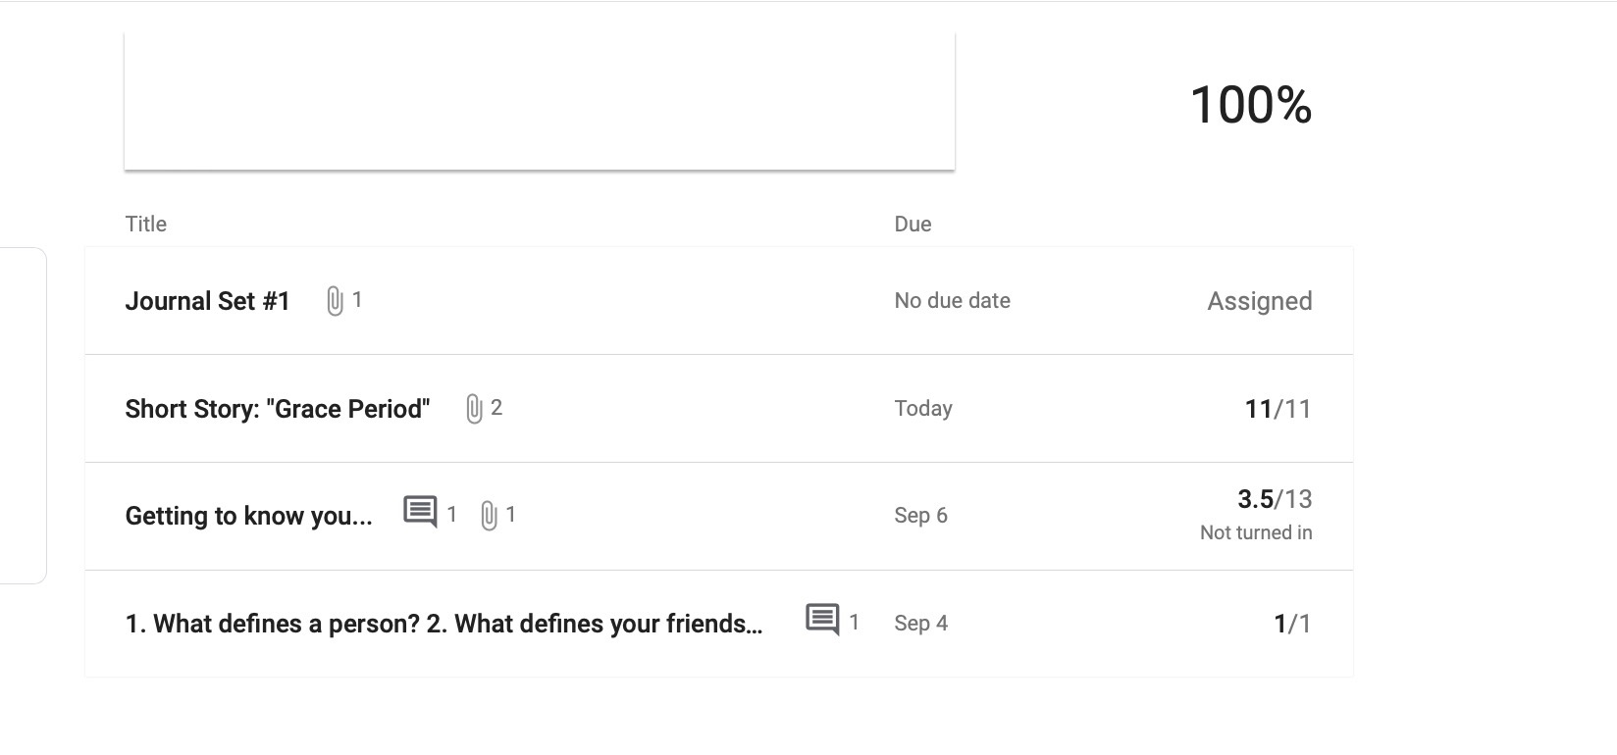This screenshot has width=1617, height=755.
Task: Click the 11/11 grade for Short Story
Action: point(1278,409)
